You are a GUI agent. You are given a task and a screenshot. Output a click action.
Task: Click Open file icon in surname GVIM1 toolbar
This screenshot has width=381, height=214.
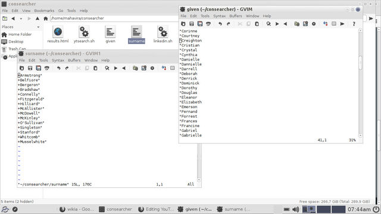click(21, 68)
